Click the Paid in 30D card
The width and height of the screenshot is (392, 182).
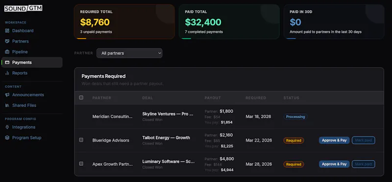pyautogui.click(x=334, y=22)
